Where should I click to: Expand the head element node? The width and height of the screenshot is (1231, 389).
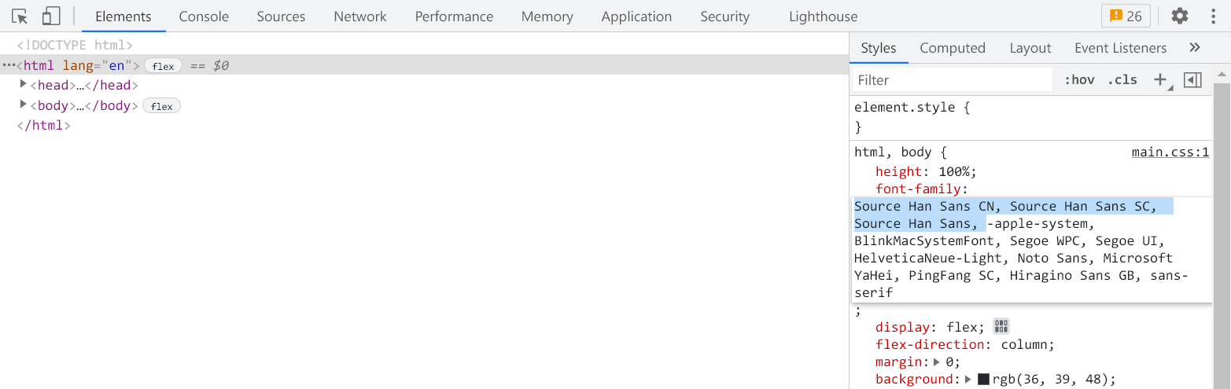click(x=23, y=85)
